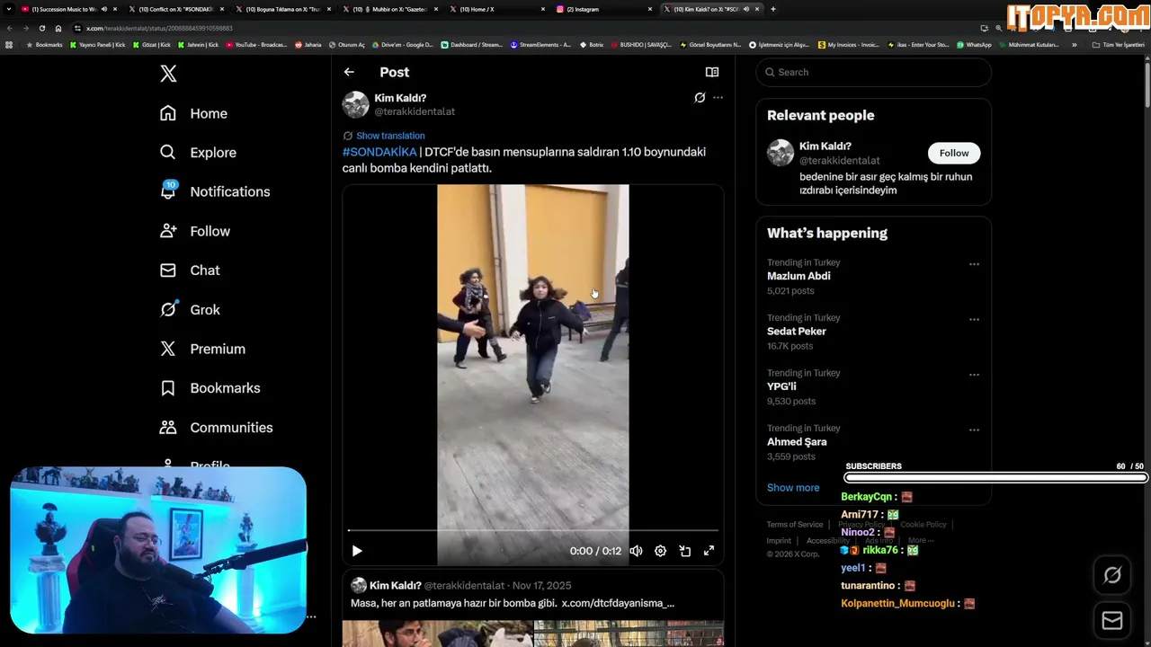Expand the bookmarks overflow chevron

coord(1074,45)
